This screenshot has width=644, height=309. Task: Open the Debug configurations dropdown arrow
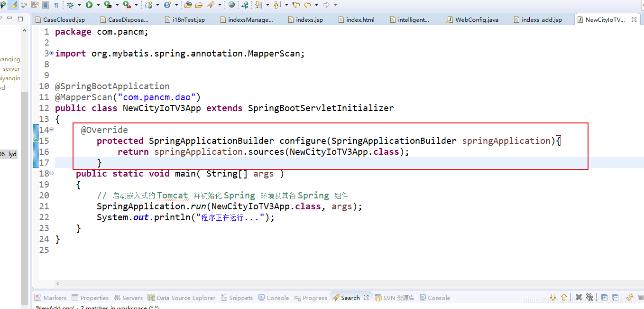click(x=79, y=5)
